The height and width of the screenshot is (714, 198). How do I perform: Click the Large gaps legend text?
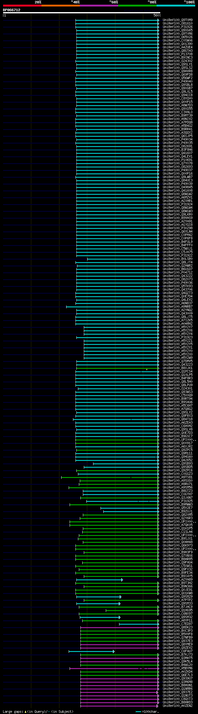[x=38, y=712]
